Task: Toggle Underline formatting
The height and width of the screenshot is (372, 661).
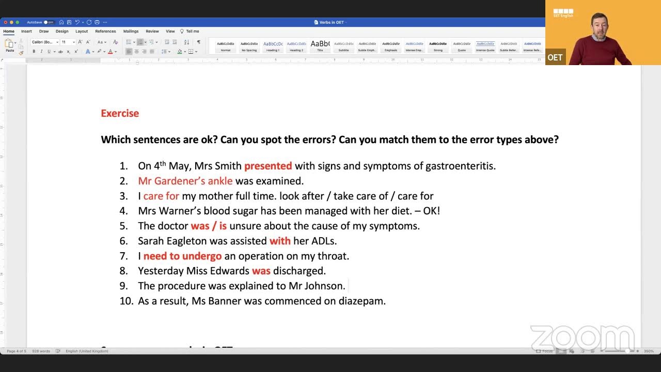Action: pyautogui.click(x=49, y=52)
